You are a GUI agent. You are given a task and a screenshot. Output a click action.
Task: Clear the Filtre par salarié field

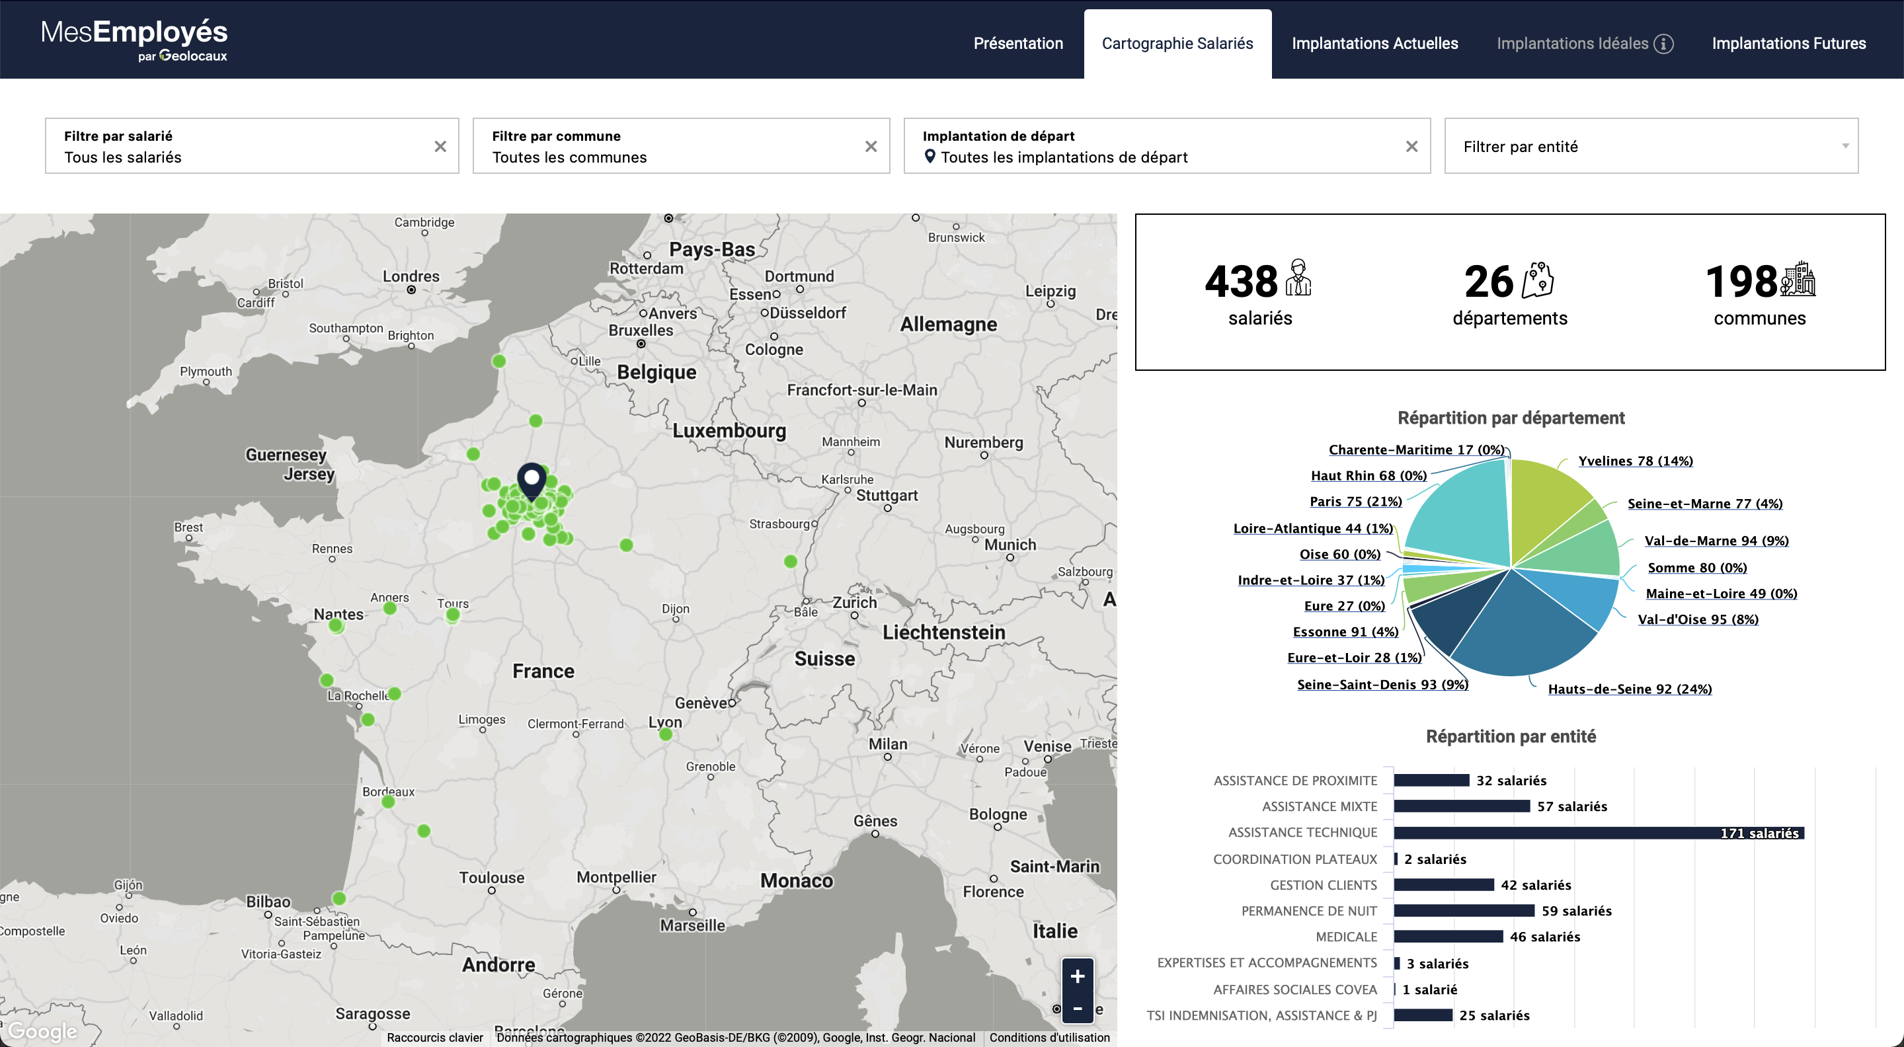click(x=440, y=146)
